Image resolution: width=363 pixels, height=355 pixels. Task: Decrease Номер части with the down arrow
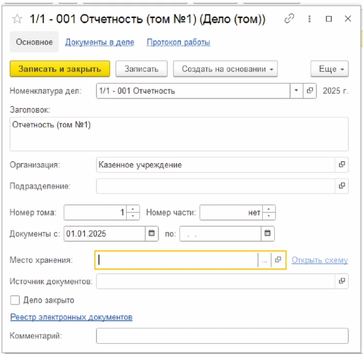269,216
